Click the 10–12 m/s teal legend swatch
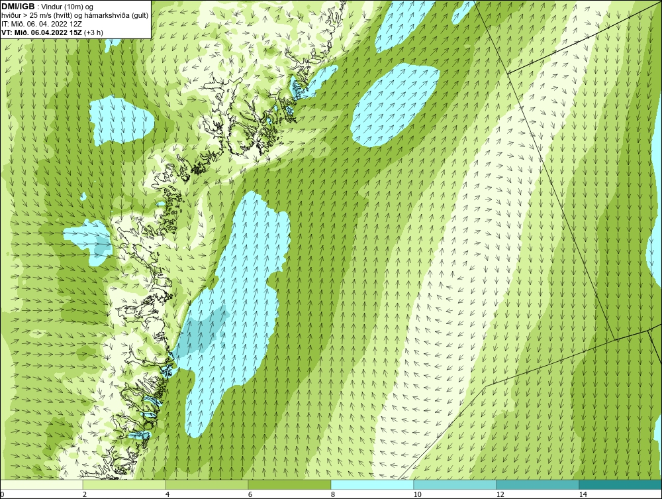Screen dimensions: 662x499 (x=455, y=484)
